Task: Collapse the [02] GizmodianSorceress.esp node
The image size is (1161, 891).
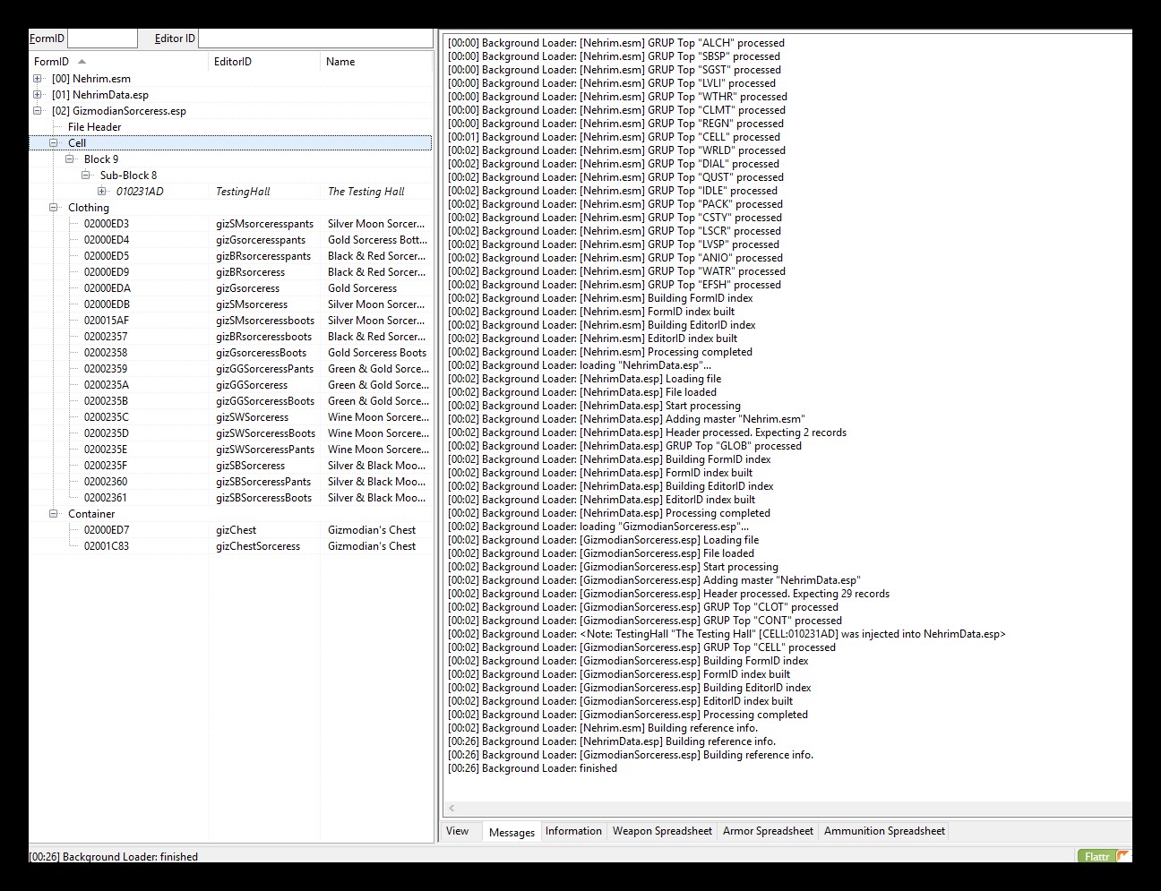Action: click(38, 111)
